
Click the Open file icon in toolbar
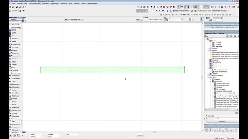pyautogui.click(x=13, y=7)
